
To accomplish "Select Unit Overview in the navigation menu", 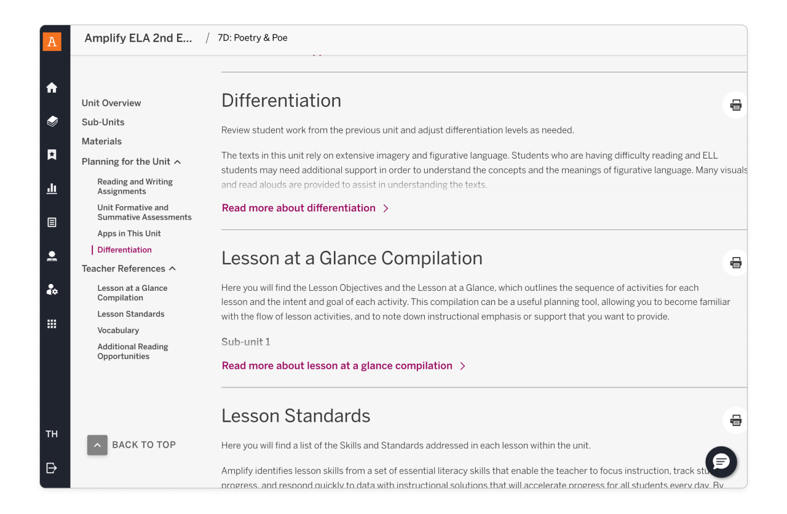I will 111,103.
